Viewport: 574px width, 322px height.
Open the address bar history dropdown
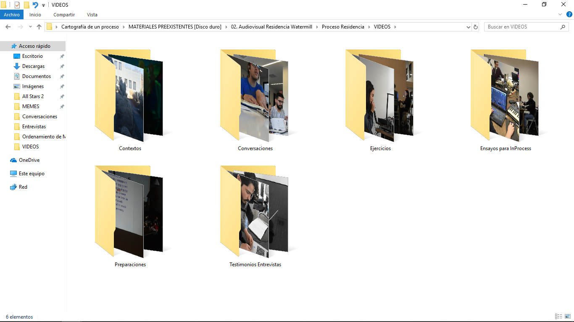(469, 27)
